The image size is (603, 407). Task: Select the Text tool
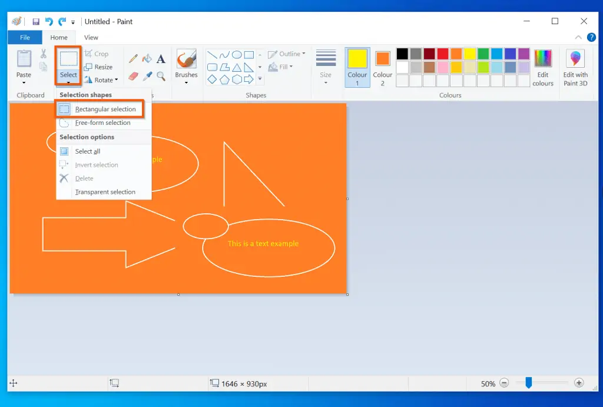coord(161,59)
